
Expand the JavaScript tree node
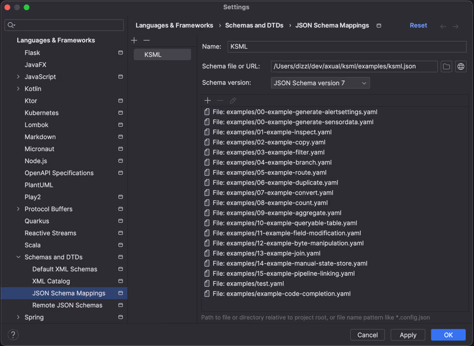coord(18,77)
